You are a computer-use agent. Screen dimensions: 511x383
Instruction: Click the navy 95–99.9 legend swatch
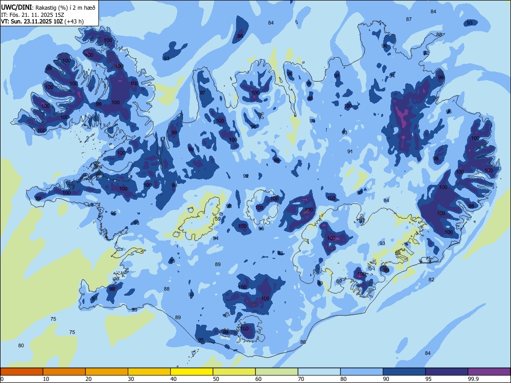(x=447, y=372)
